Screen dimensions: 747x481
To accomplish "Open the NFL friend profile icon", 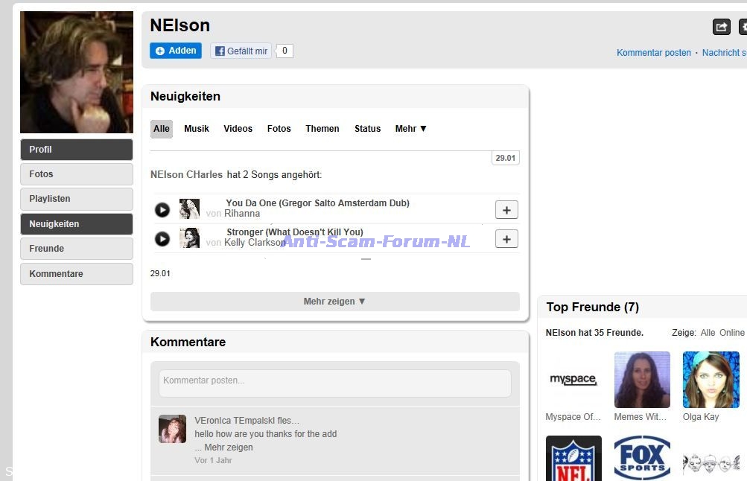I will [x=573, y=458].
